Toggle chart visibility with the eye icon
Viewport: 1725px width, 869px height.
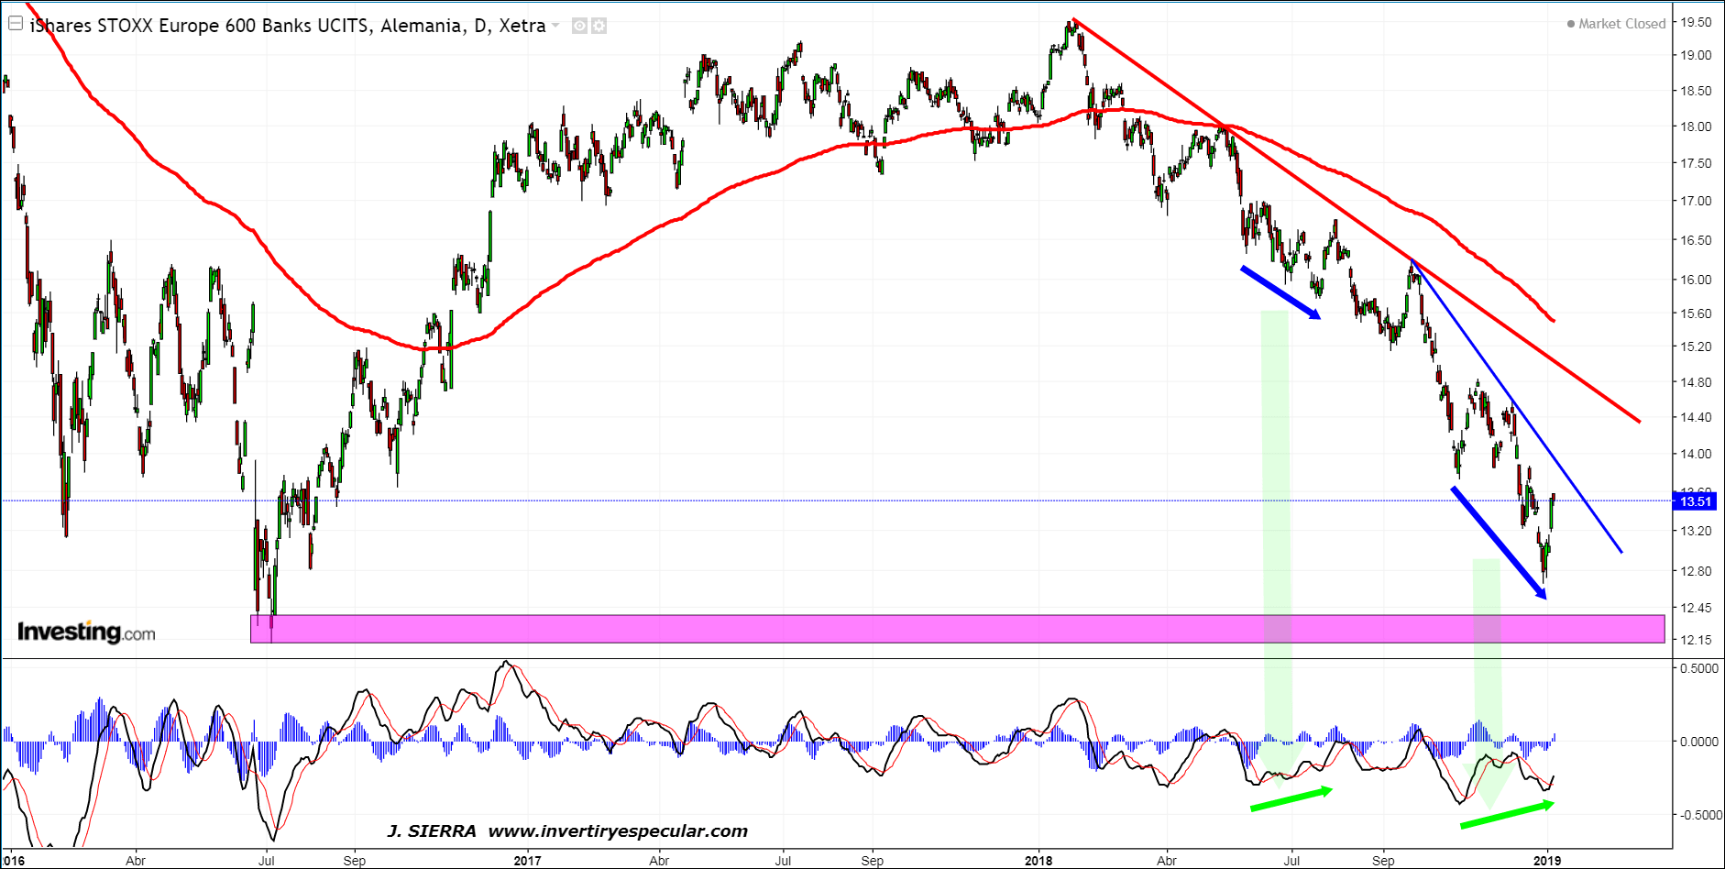pyautogui.click(x=579, y=26)
